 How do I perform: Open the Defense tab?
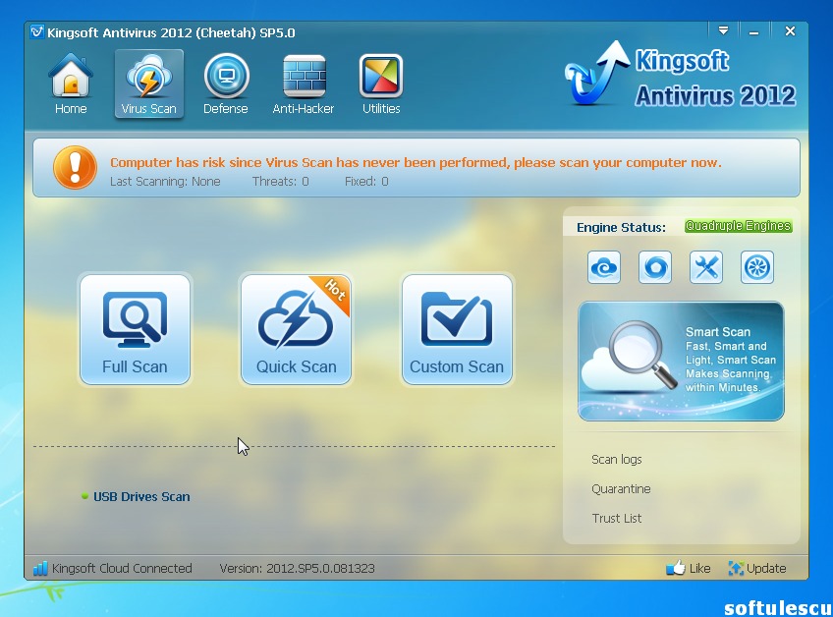pyautogui.click(x=226, y=84)
